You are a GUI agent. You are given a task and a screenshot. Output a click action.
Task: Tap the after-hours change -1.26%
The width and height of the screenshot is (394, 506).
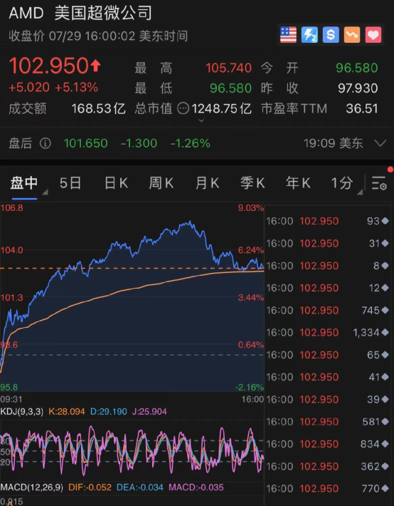coord(191,143)
